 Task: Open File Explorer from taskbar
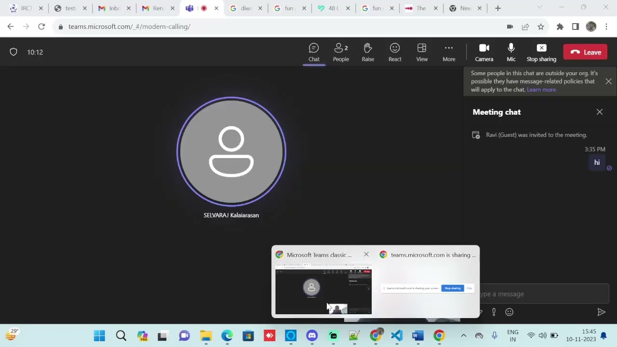(x=206, y=335)
